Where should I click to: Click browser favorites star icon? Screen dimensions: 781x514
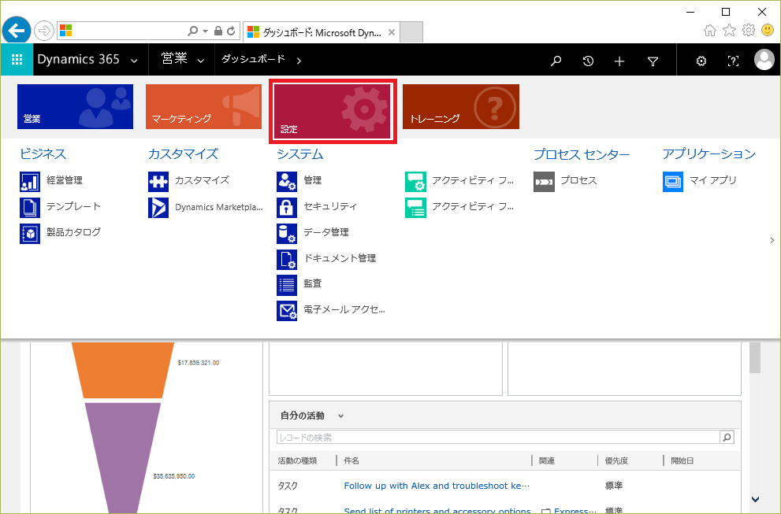tap(729, 31)
